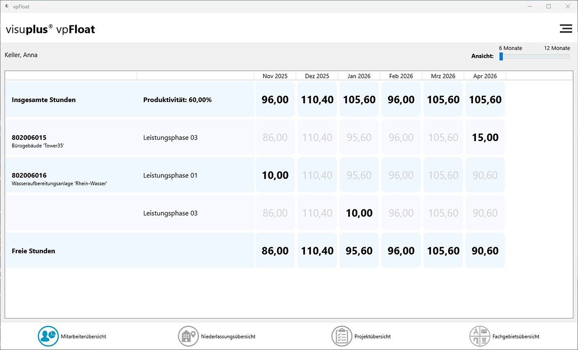578x350 pixels.
Task: Select Mitarbeiterübersicht label
Action: [x=83, y=337]
